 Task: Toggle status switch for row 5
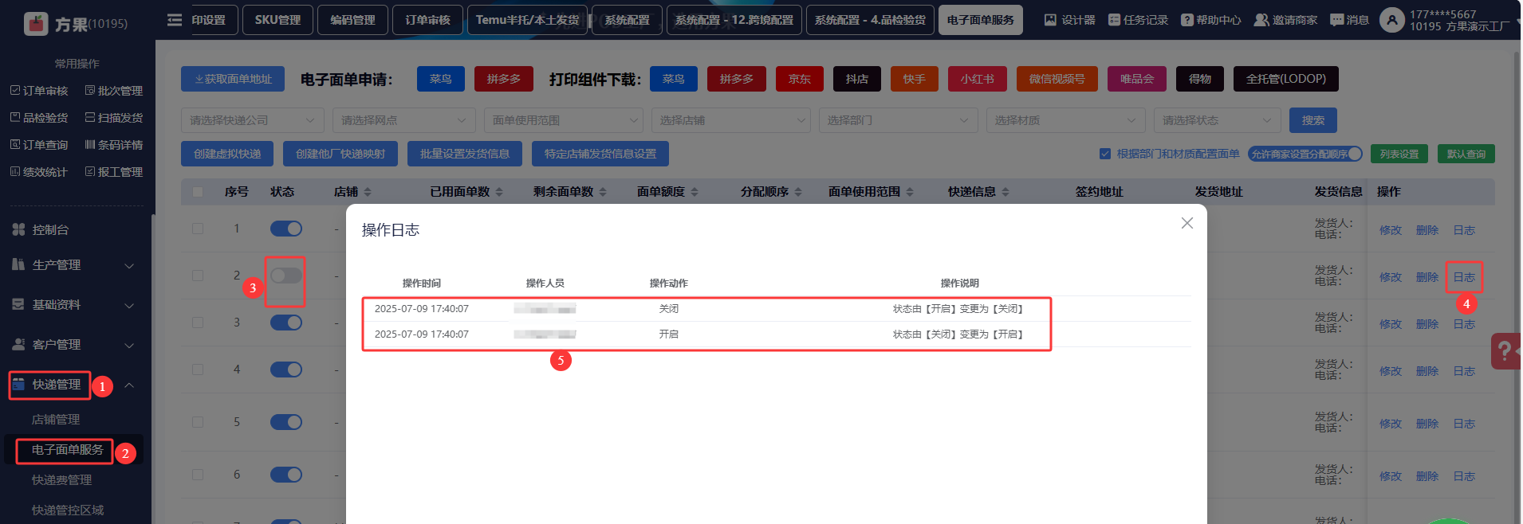click(x=286, y=422)
